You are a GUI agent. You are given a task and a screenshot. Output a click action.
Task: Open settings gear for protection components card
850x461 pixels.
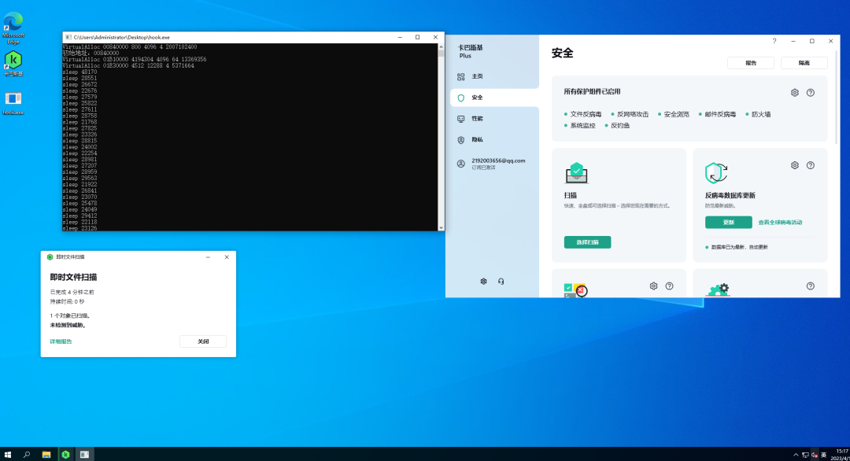click(x=795, y=93)
